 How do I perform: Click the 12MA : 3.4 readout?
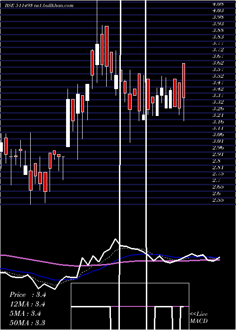pos(27,304)
